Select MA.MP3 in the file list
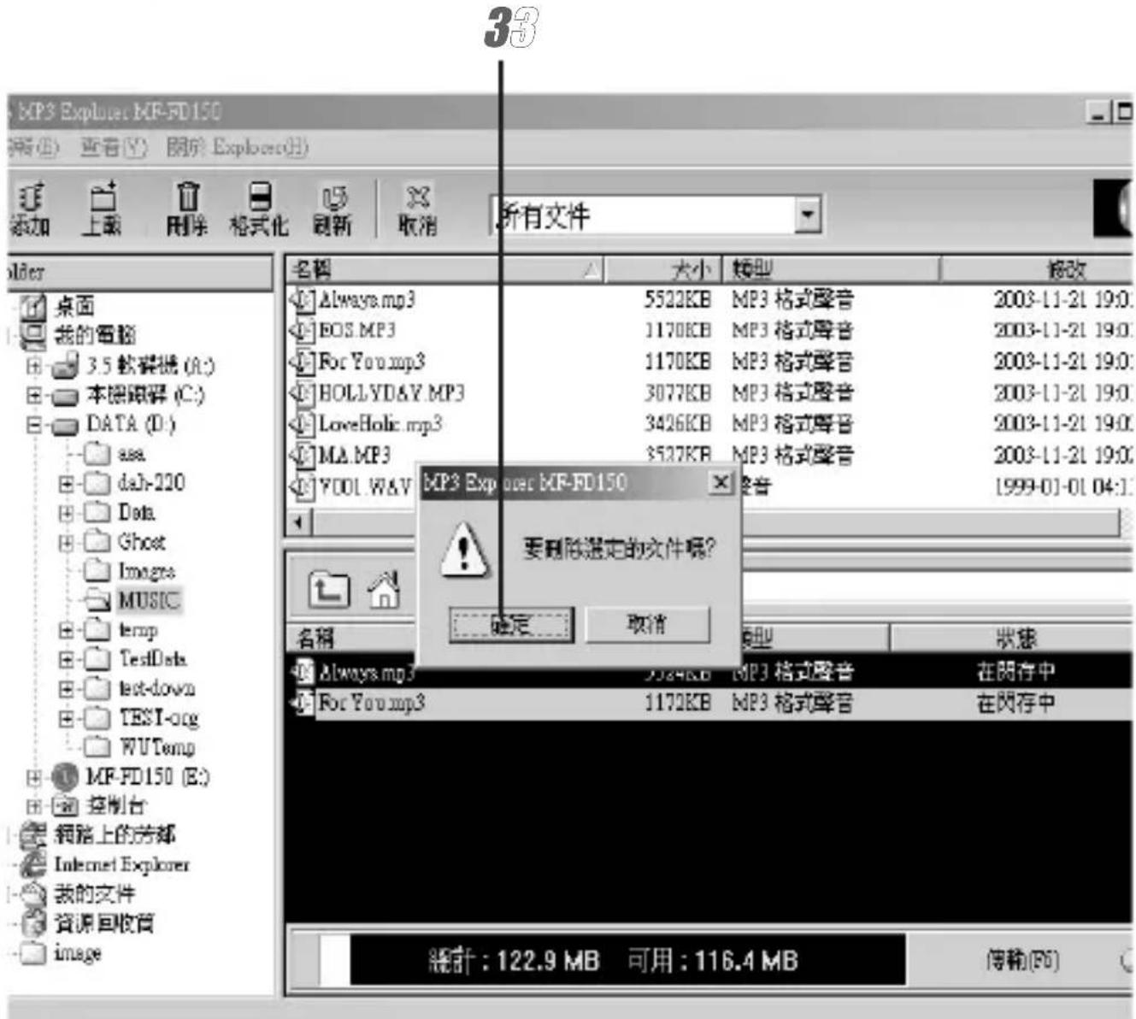The image size is (1136, 1019). pyautogui.click(x=354, y=455)
